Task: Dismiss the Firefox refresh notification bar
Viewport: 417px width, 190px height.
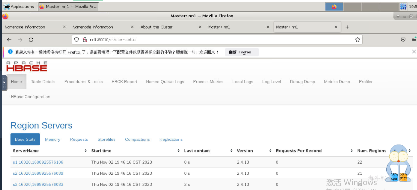Action: [x=414, y=52]
